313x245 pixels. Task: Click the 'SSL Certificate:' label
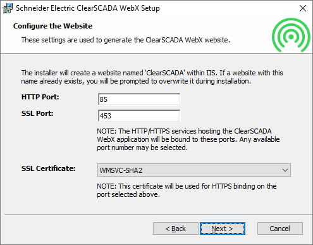(x=48, y=168)
